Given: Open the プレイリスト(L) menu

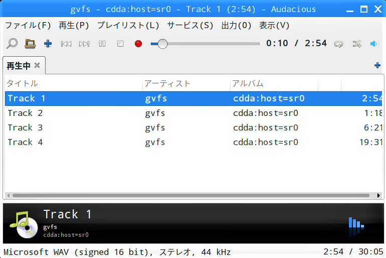Looking at the screenshot, I should 128,25.
